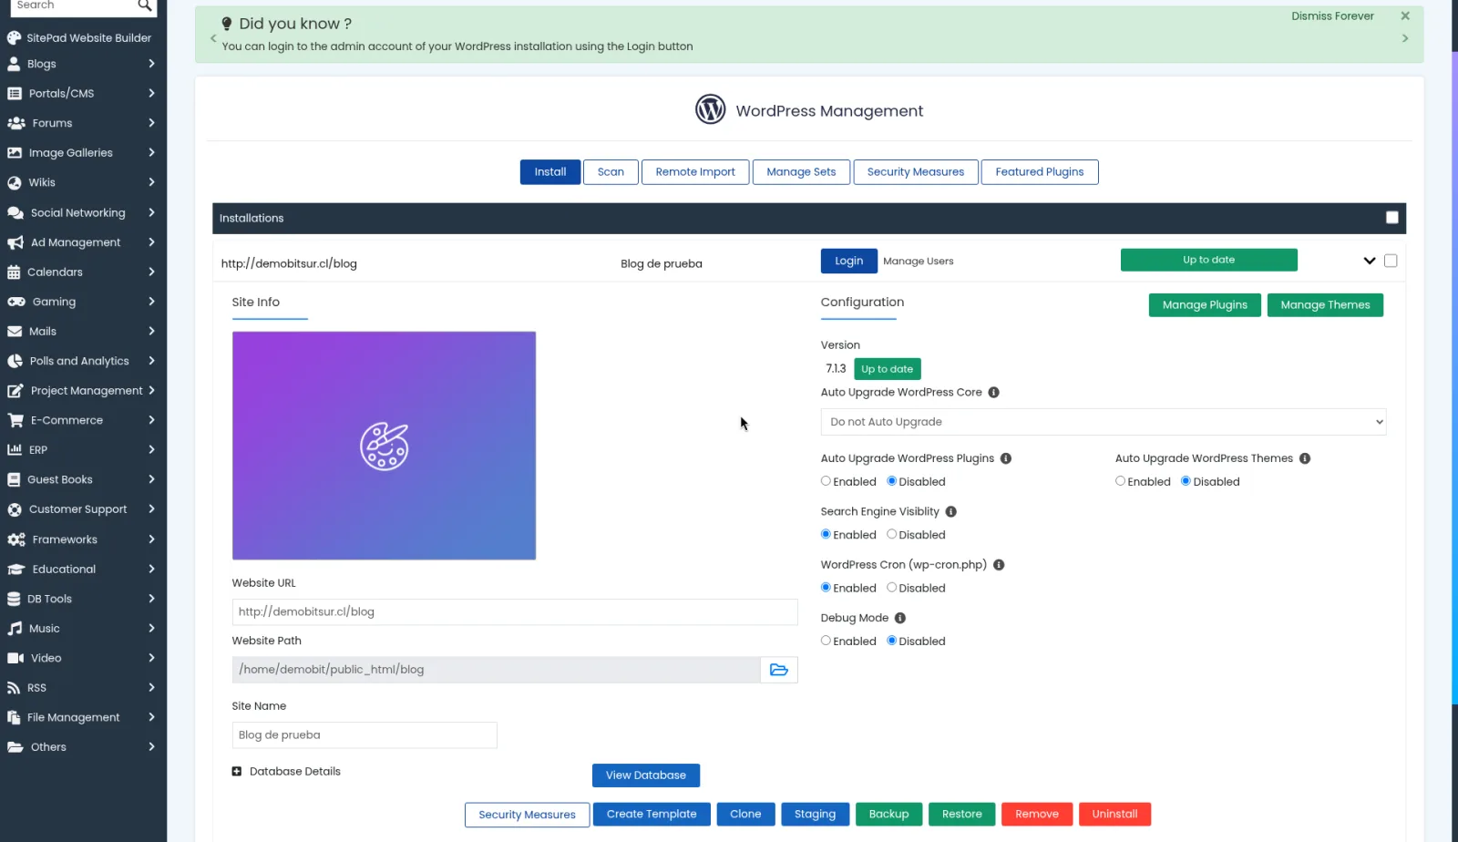
Task: Switch to the Scan tab
Action: click(x=611, y=172)
